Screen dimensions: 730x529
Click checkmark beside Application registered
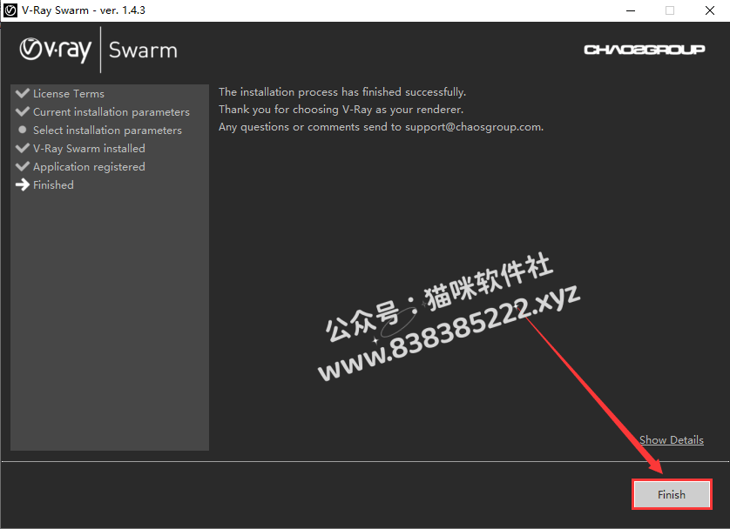23,166
